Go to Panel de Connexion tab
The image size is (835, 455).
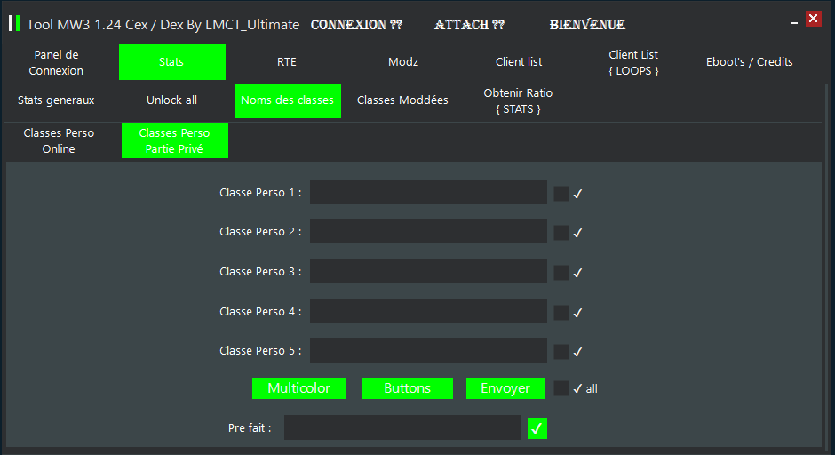pyautogui.click(x=56, y=62)
